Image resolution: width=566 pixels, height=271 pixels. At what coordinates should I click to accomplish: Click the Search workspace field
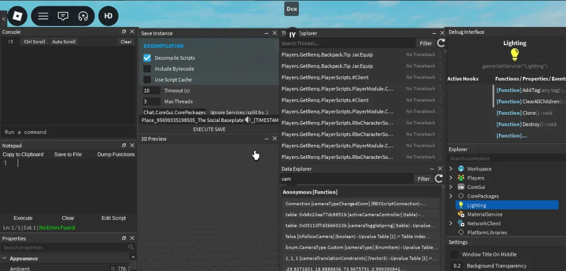click(507, 158)
